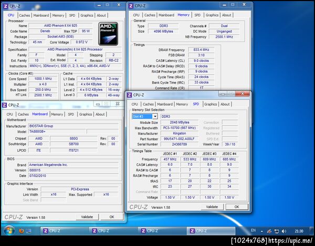Click OK in Mainboard window
Screen dimensions: 315x246
pyautogui.click(x=112, y=217)
